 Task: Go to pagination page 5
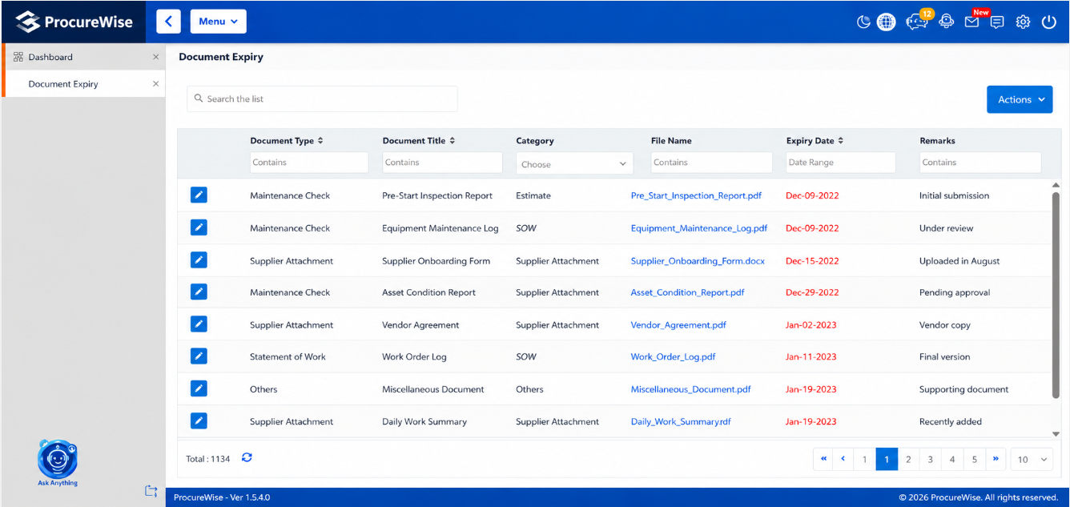(975, 459)
